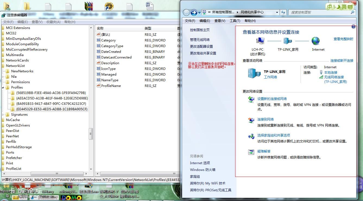Image resolution: width=363 pixels, height=201 pixels.
Task: Open the 连接或断开连接 link
Action: coord(342,61)
